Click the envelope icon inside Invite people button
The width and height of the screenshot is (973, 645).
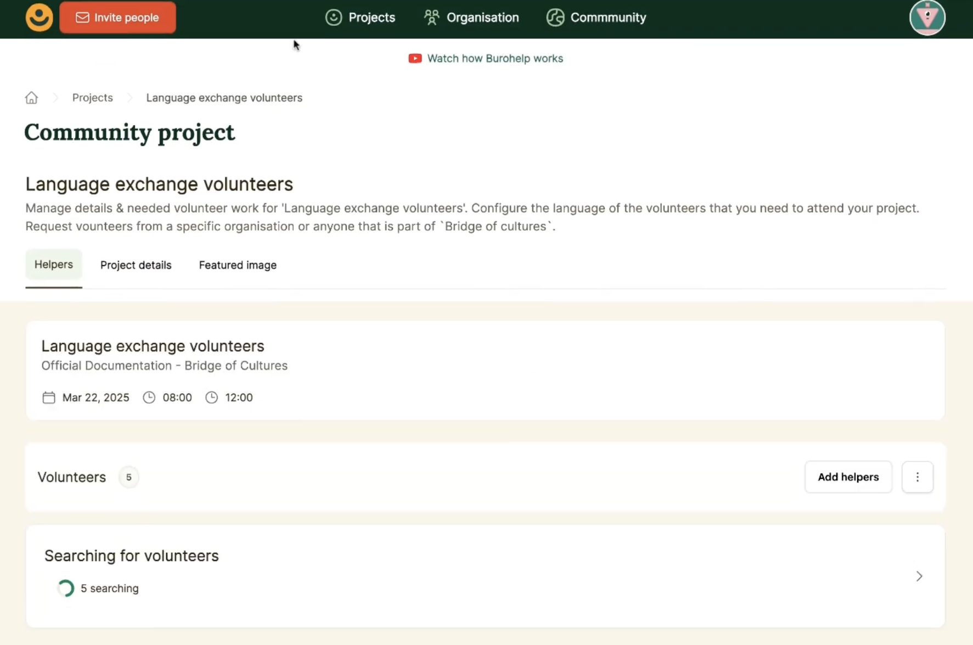[82, 17]
